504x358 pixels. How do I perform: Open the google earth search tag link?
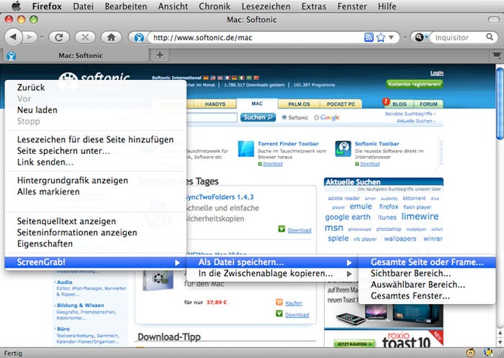(348, 217)
